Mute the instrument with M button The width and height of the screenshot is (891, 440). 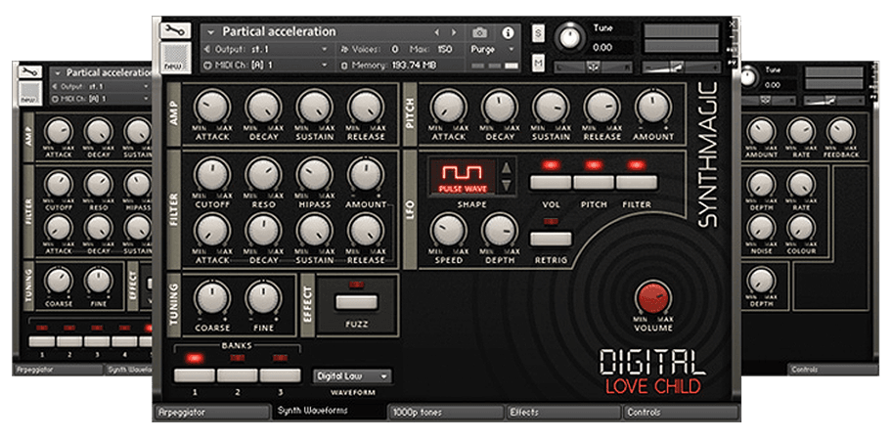click(538, 62)
